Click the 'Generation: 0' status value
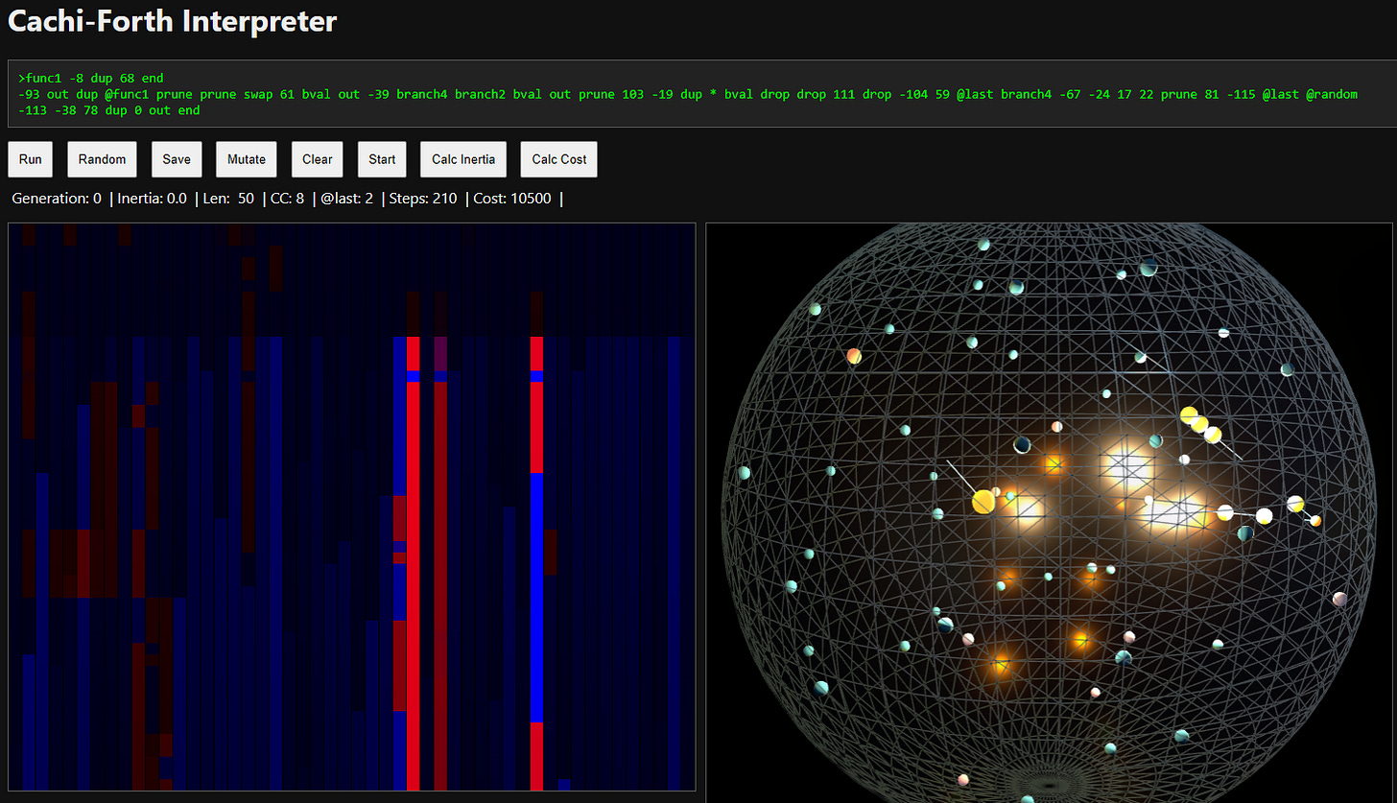 [x=57, y=199]
